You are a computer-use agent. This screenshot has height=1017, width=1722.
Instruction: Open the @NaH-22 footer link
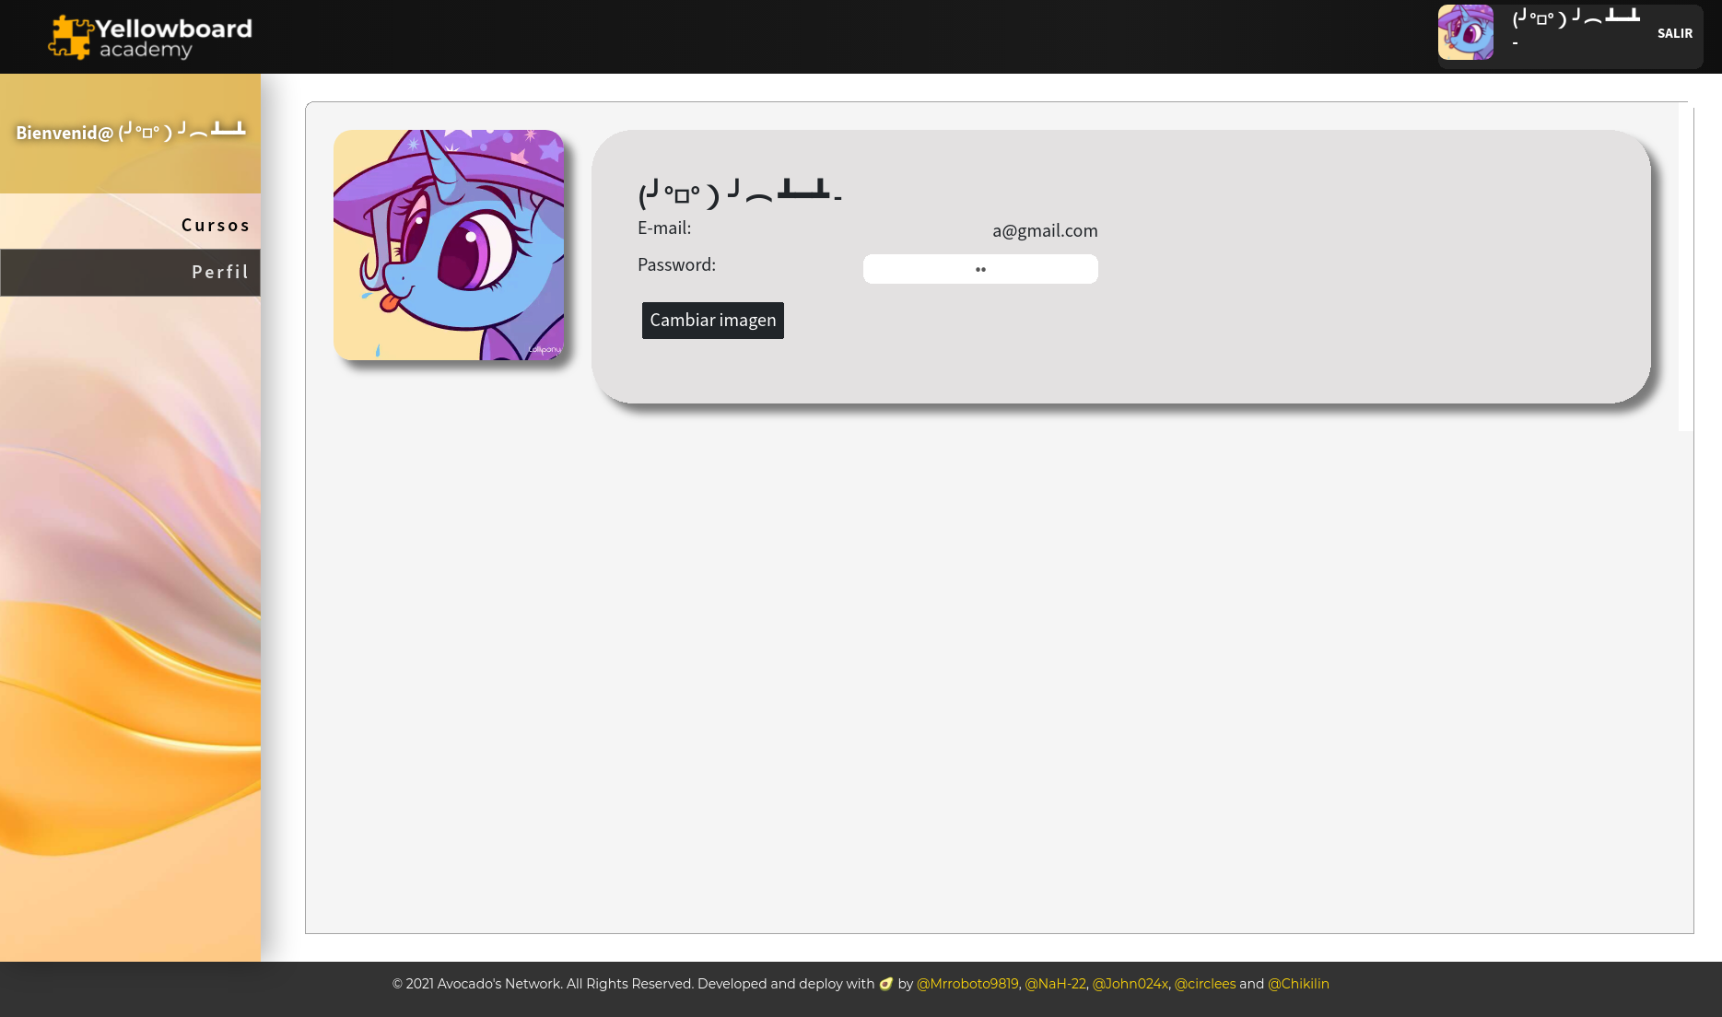click(x=1056, y=984)
